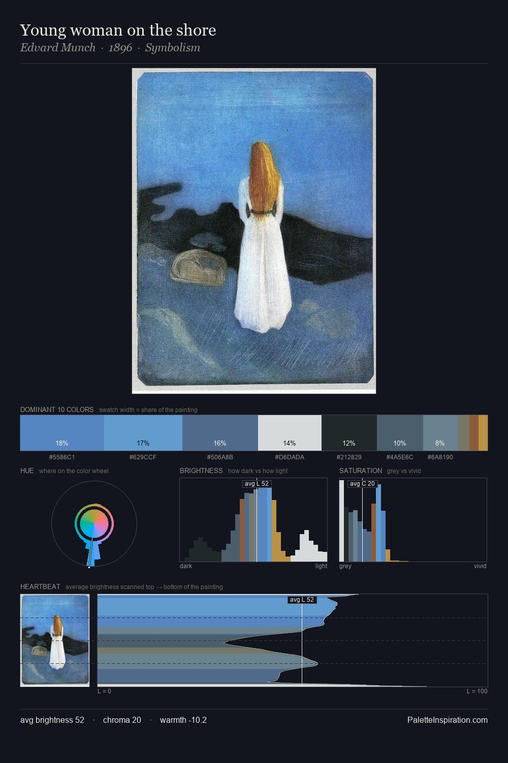
Task: Click the 'DOMINANT 10 COLORS' heading
Action: (57, 410)
